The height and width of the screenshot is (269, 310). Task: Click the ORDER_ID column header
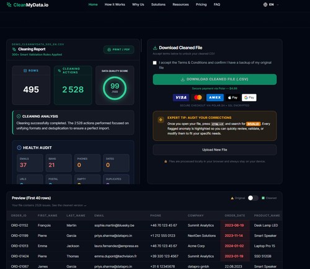click(x=19, y=216)
